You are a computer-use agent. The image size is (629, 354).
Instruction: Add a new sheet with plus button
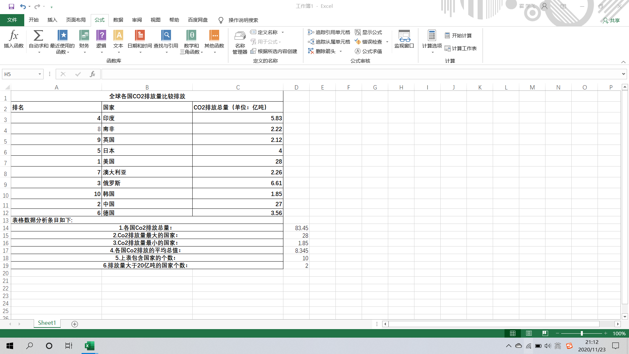point(75,324)
